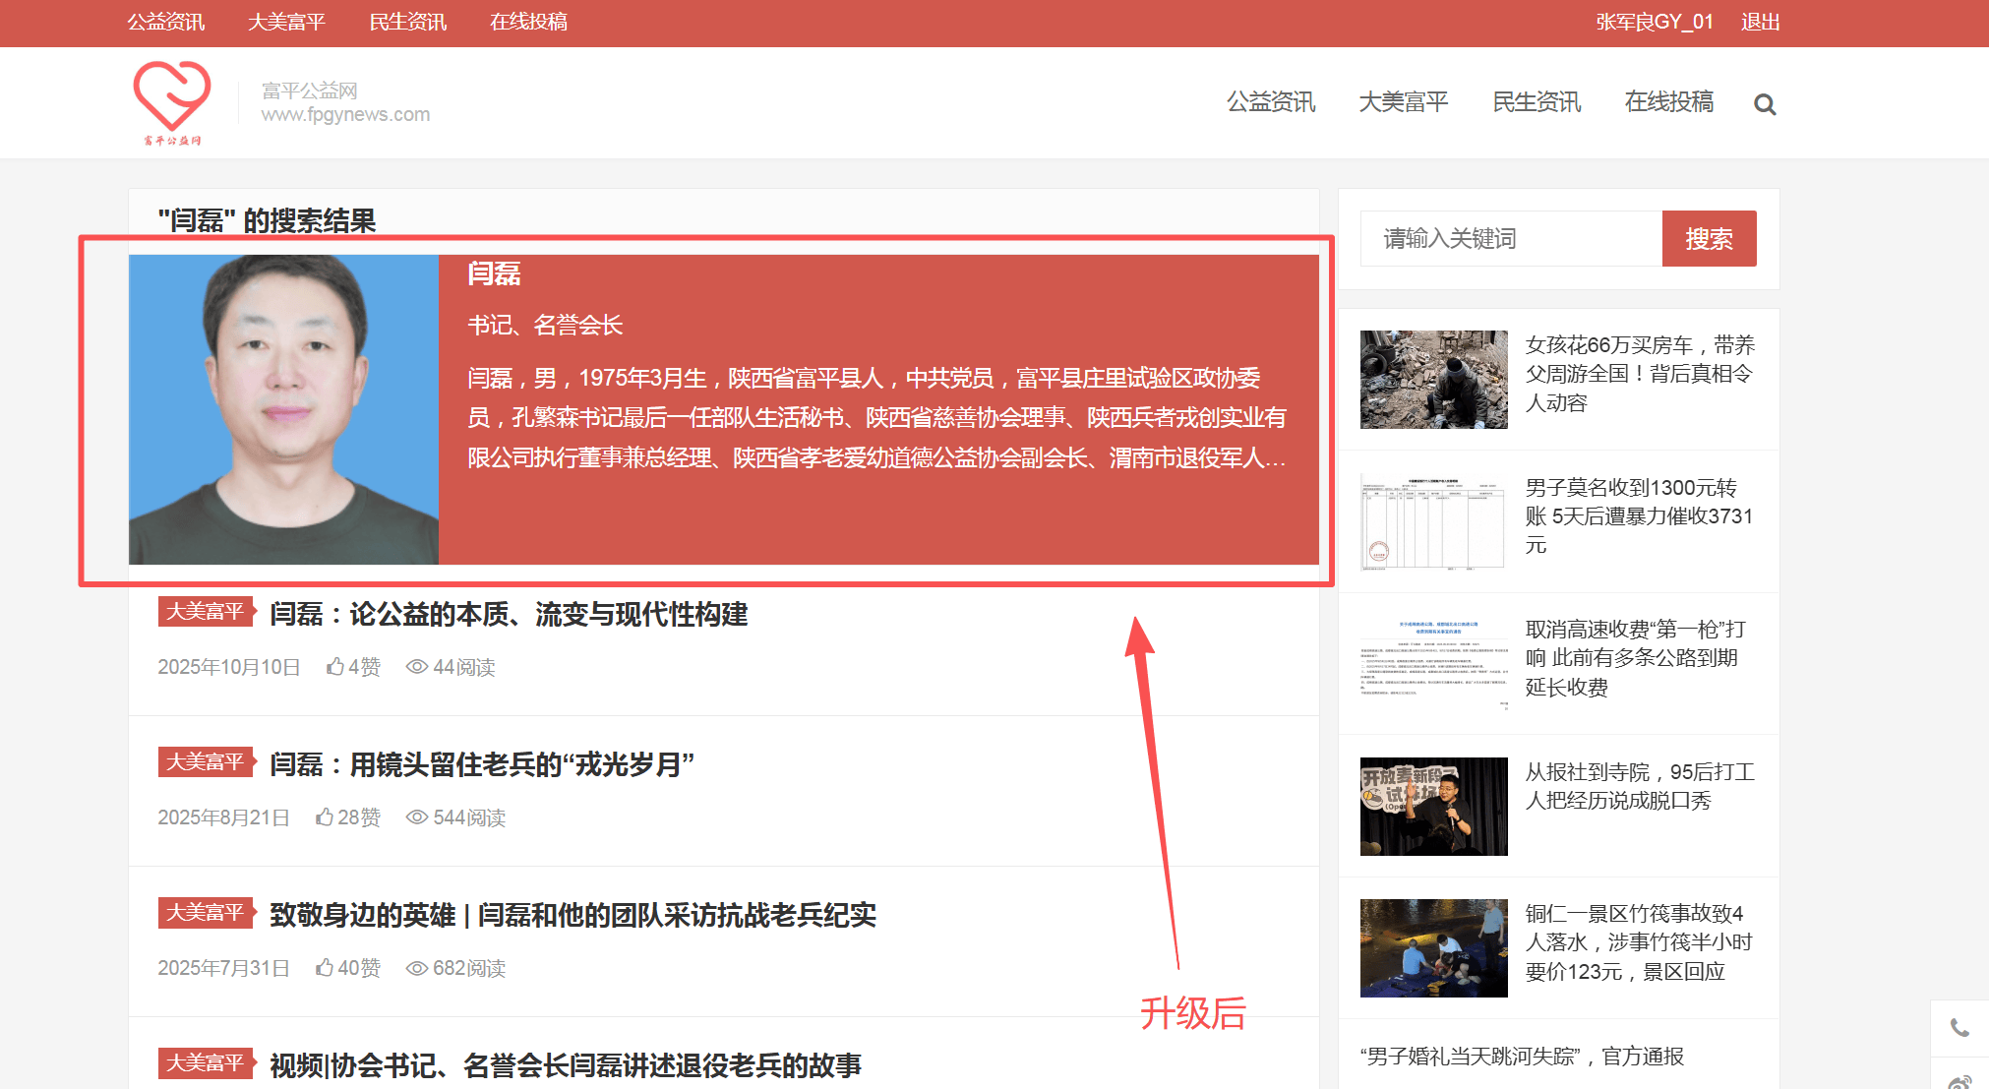The image size is (1989, 1089).
Task: Open thumbnail of 女孩花66万买房车 news
Action: click(x=1433, y=380)
